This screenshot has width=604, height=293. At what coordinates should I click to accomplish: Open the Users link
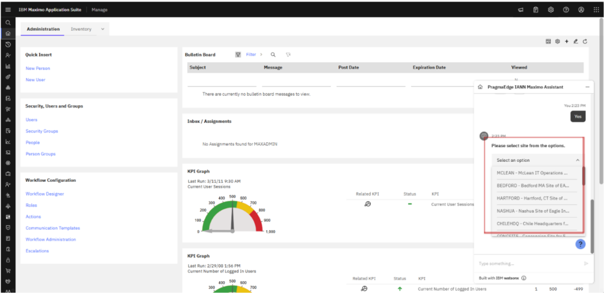[31, 120]
